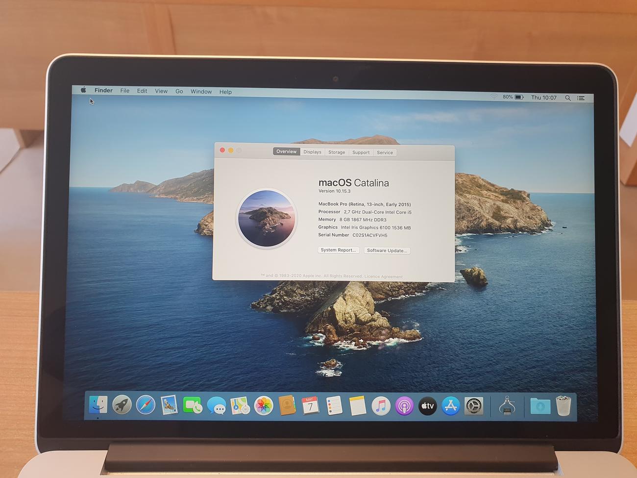Open System Preferences gear icon

pos(474,406)
